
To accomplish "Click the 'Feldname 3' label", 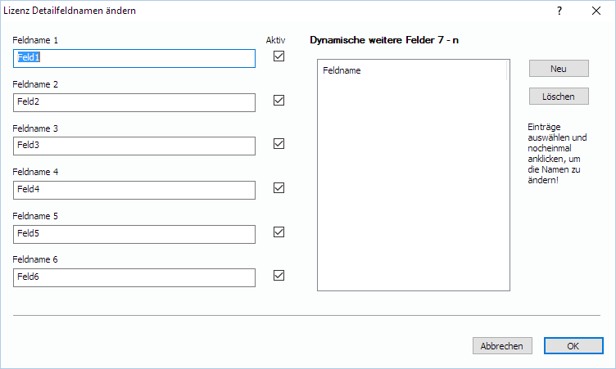I will (35, 128).
